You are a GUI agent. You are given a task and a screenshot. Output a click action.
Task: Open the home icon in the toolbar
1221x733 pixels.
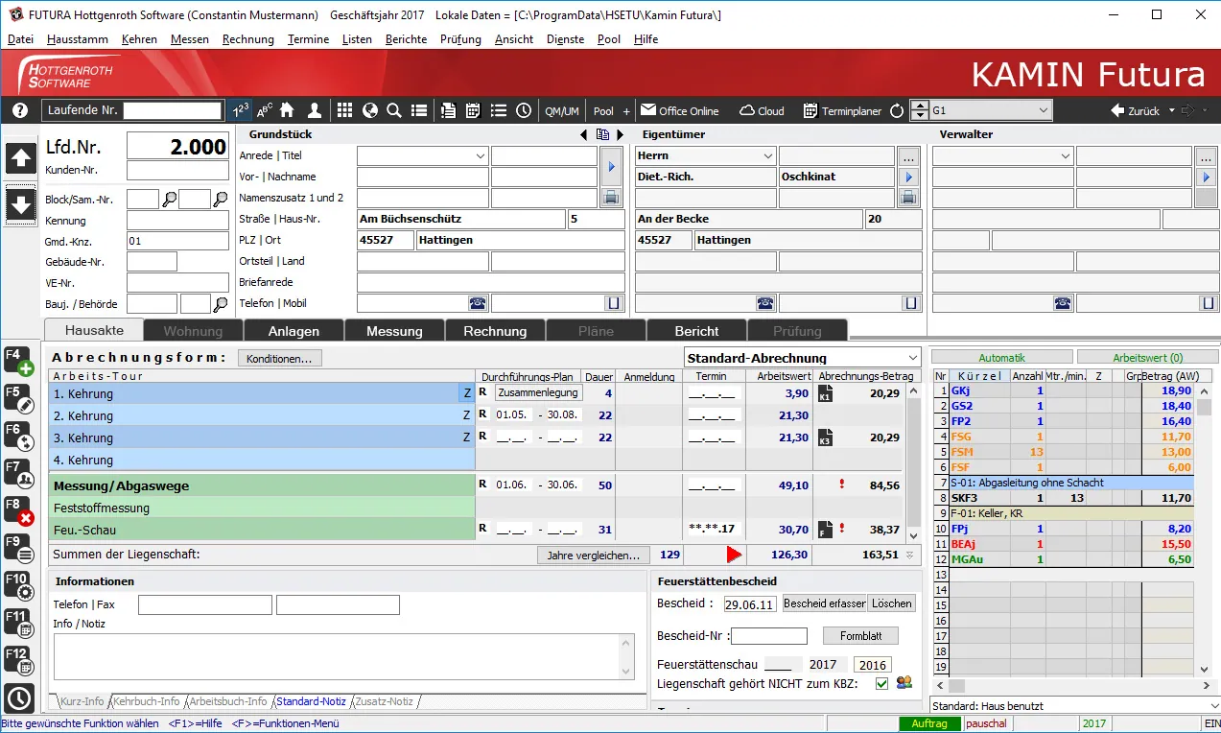click(x=287, y=110)
